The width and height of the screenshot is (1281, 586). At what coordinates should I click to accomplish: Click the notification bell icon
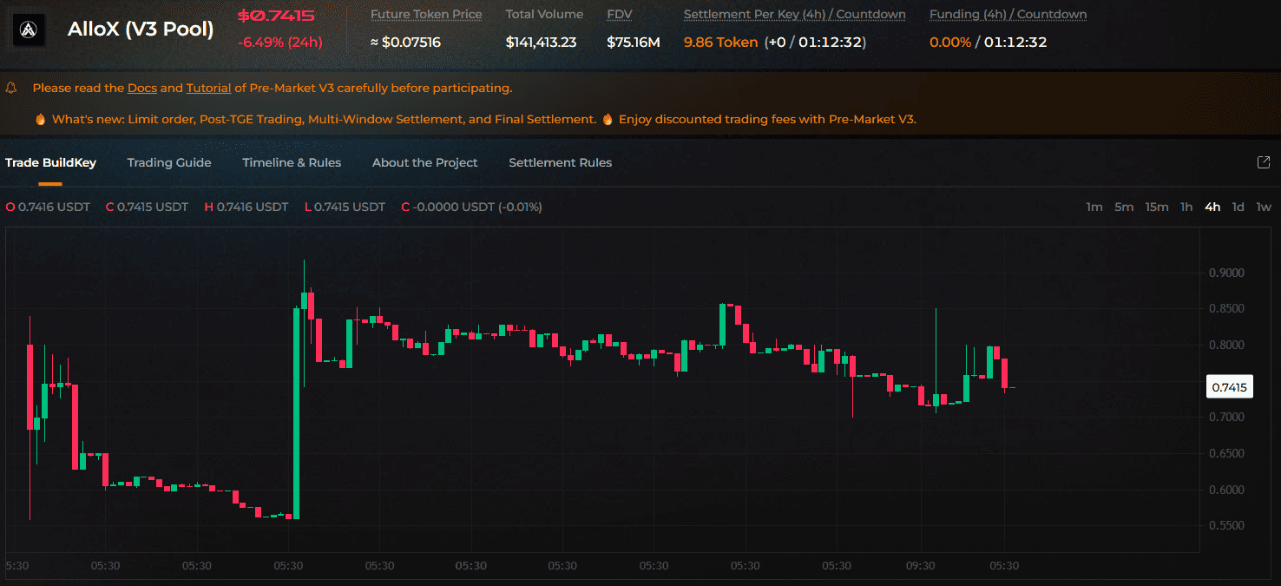pyautogui.click(x=12, y=88)
